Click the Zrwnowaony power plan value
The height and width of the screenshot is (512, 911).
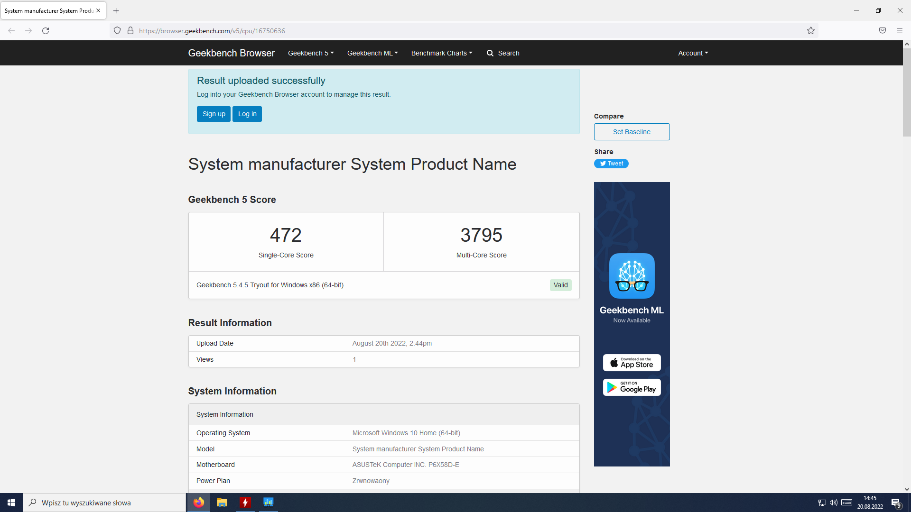coord(371,481)
